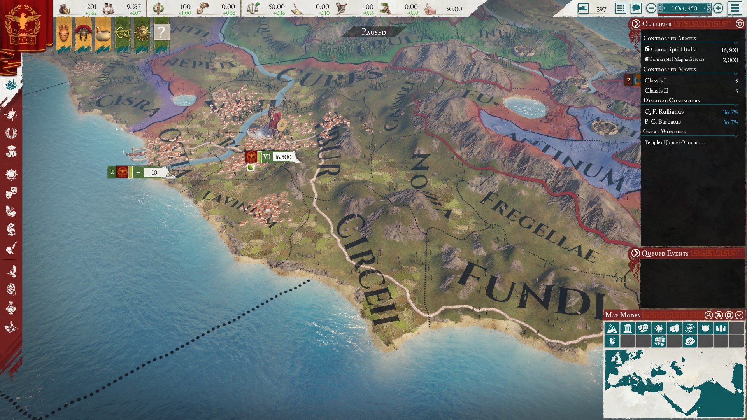
Task: Open the Diplomacy dove menu
Action: 11,271
